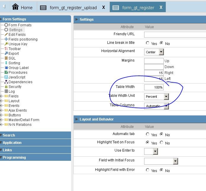Click the Security padlock icon
206x191 pixels.
pyautogui.click(x=6, y=86)
